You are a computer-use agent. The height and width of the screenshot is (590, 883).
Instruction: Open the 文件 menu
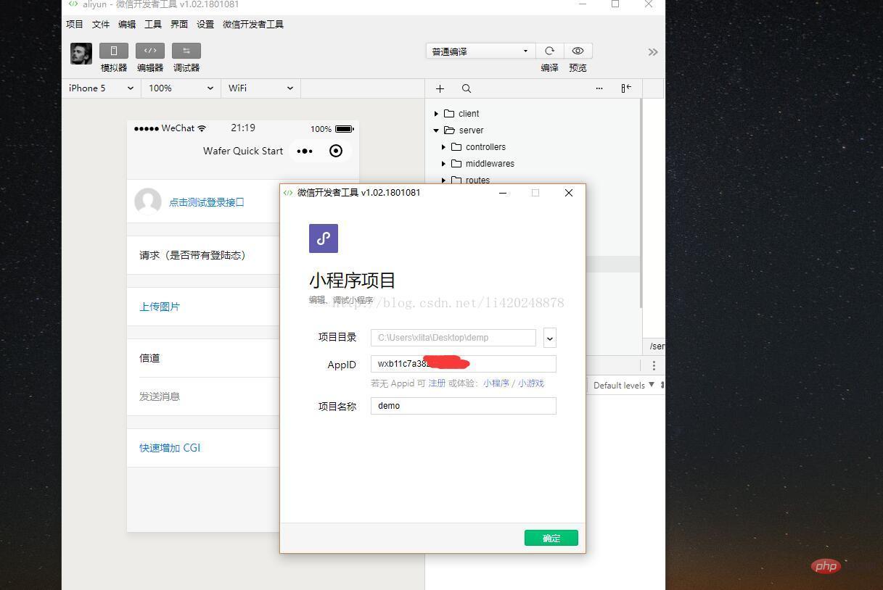[101, 25]
